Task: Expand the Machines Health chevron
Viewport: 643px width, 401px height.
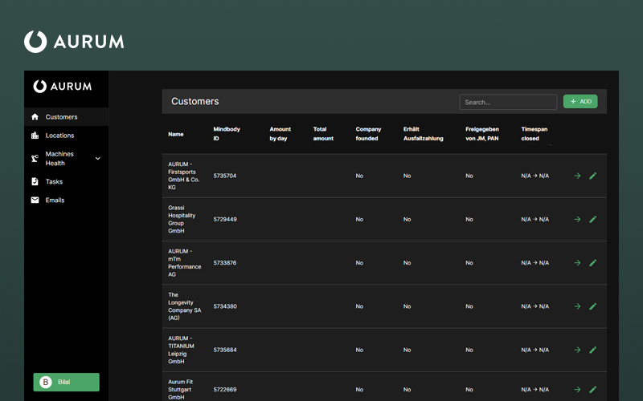Action: 98,158
